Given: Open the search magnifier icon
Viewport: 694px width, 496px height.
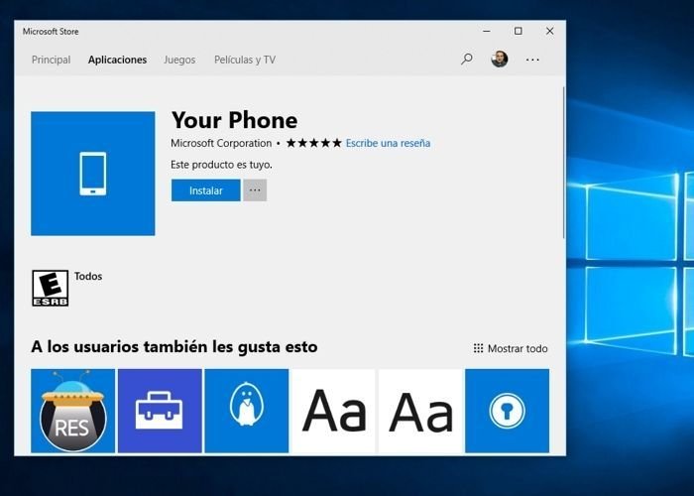Looking at the screenshot, I should (x=467, y=59).
